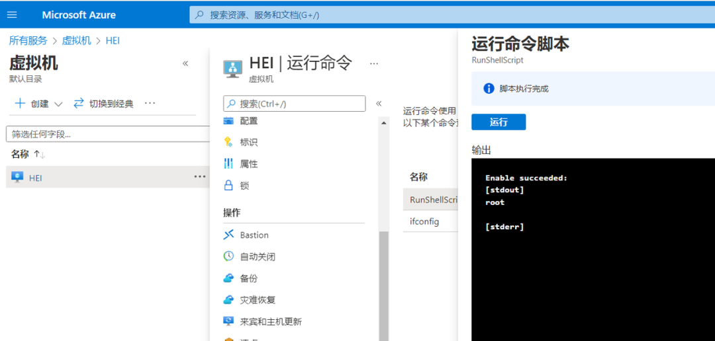This screenshot has height=341, width=715.
Task: Focus the global resource search box
Action: pos(452,15)
